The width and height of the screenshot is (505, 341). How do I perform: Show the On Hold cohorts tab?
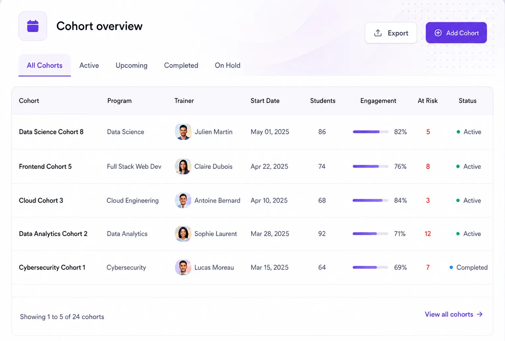coord(227,65)
